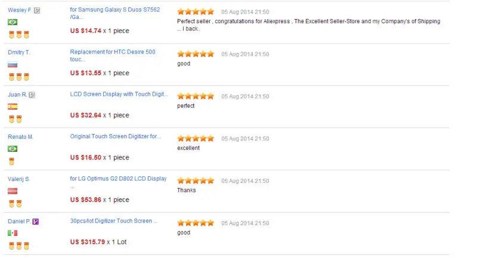Click the Mexico flag under Daniel P.
The height and width of the screenshot is (259, 477).
point(13,233)
